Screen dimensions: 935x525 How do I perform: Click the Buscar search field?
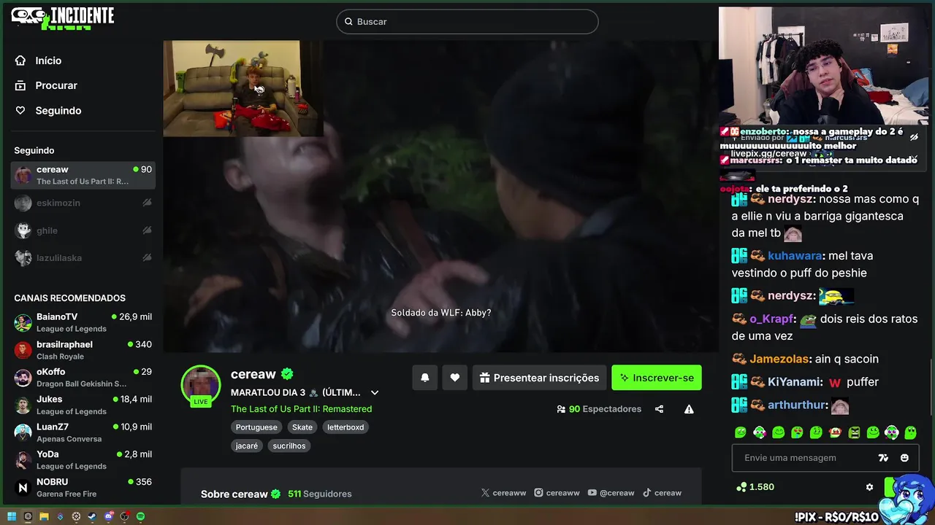click(467, 22)
